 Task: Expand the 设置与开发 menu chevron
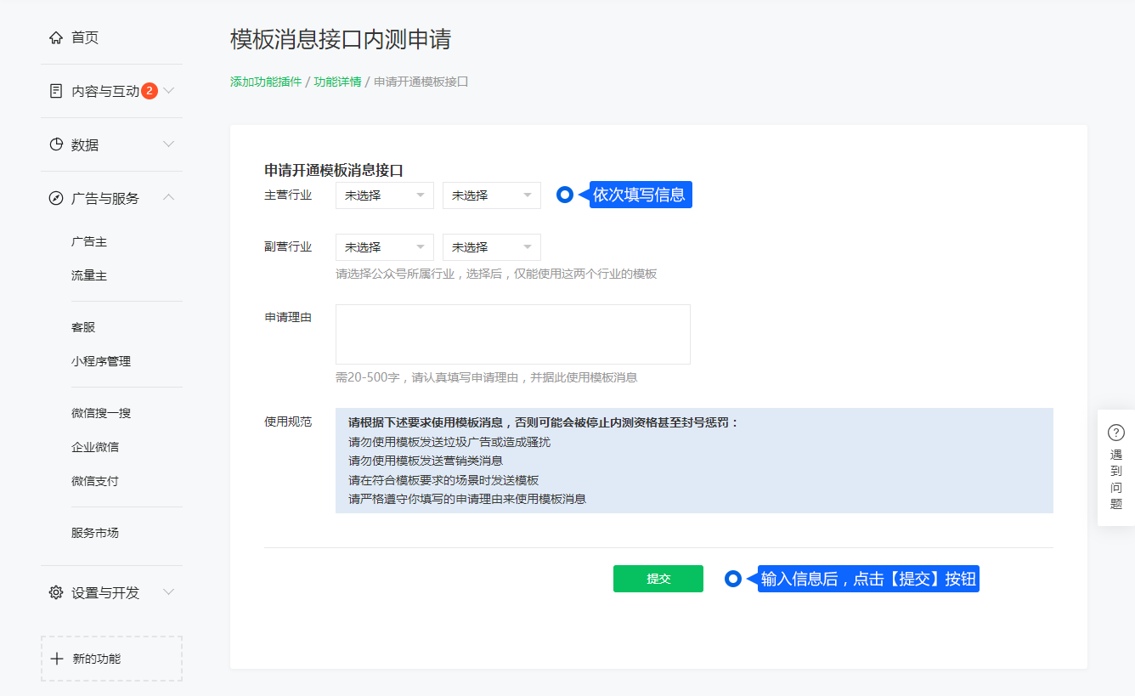click(168, 592)
